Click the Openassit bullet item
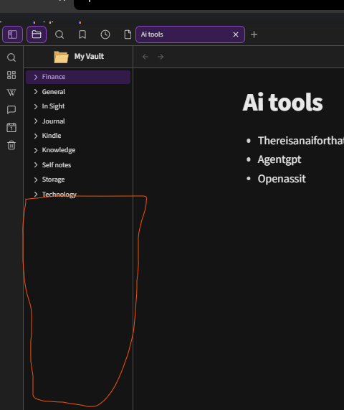Viewport: 344px width, 410px height. (282, 179)
